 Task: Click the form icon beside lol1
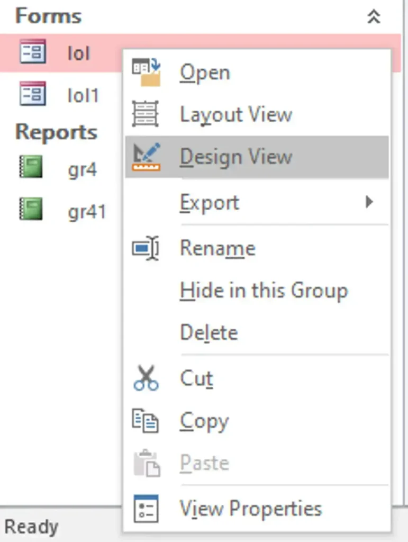33,93
